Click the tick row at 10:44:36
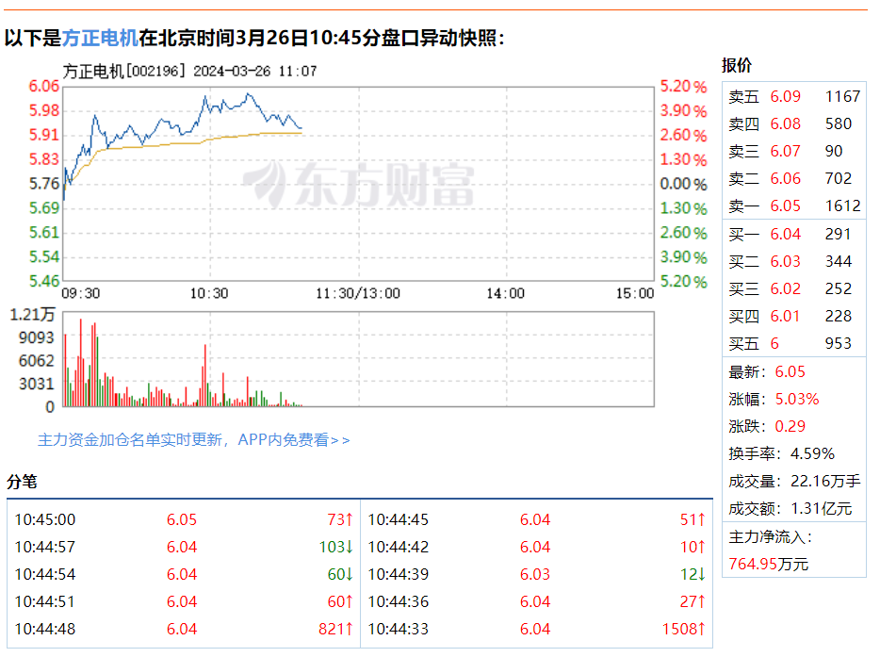 tap(536, 602)
